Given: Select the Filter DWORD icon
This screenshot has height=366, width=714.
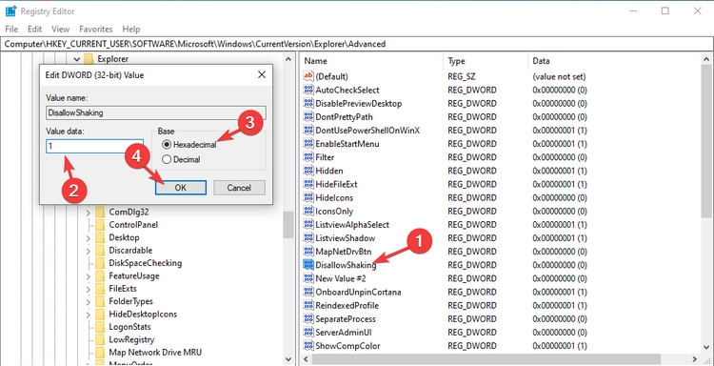Looking at the screenshot, I should (x=308, y=157).
